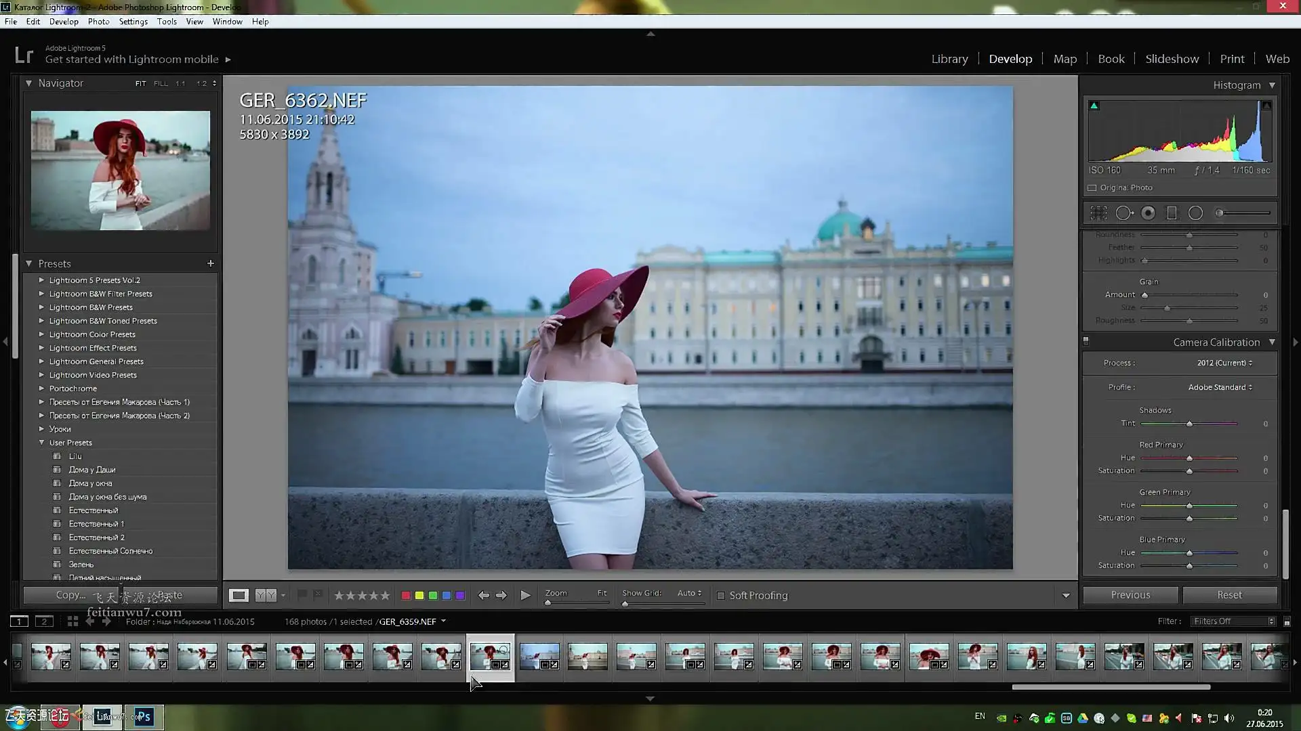Activate the Spot Removal tool
1301x731 pixels.
click(1123, 213)
